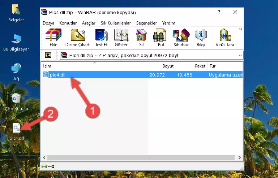
Task: Open the archive path dropdown arrow
Action: coord(240,56)
